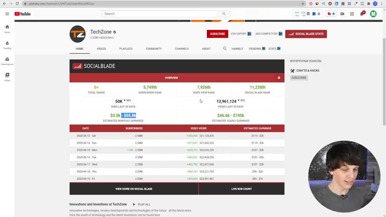This screenshot has width=386, height=217.
Task: Open Innovations and Inventions at TechZone playlist title
Action: [x=98, y=204]
